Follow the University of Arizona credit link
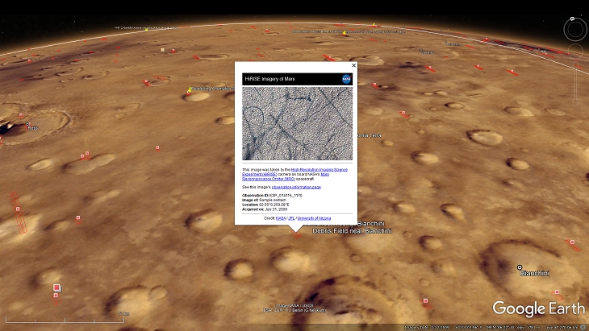Viewport: 589px width, 331px height. tap(314, 218)
